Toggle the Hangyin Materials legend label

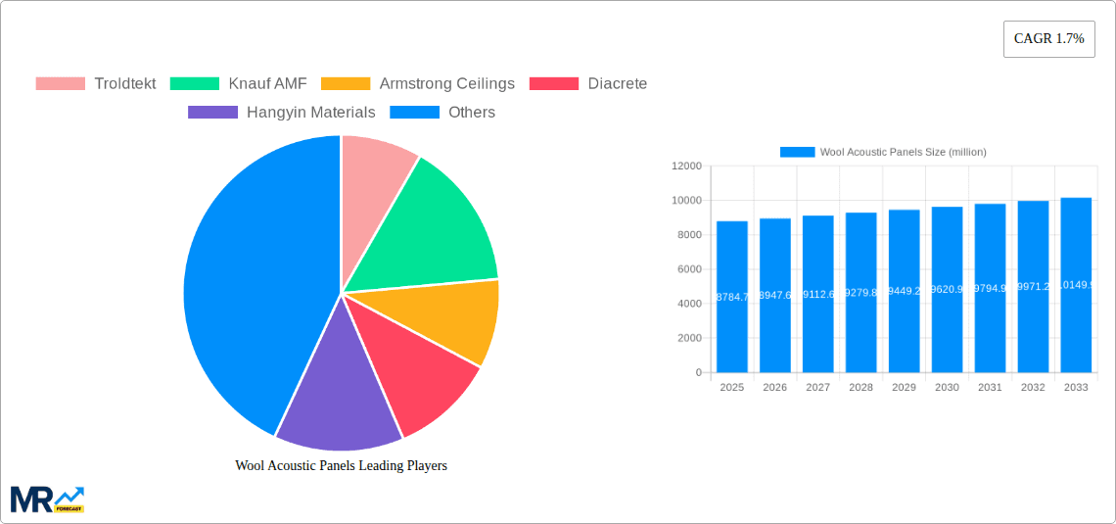[311, 113]
